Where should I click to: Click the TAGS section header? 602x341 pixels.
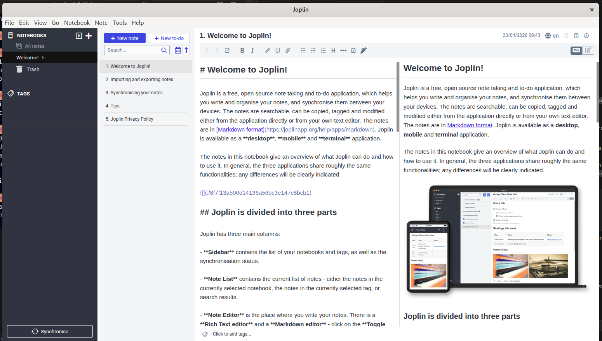[23, 93]
